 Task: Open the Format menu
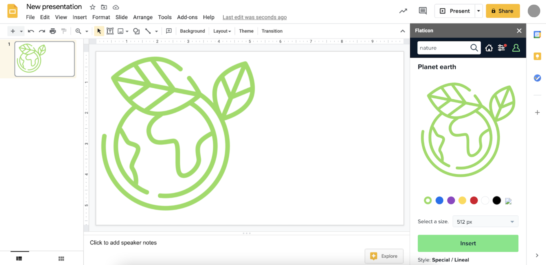click(101, 17)
